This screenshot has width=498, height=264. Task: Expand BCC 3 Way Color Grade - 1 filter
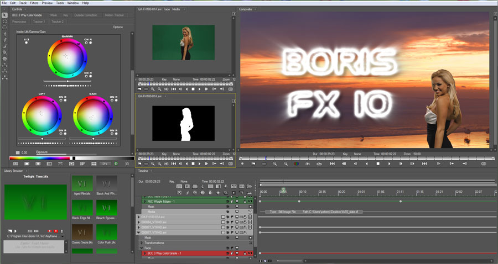pyautogui.click(x=145, y=253)
